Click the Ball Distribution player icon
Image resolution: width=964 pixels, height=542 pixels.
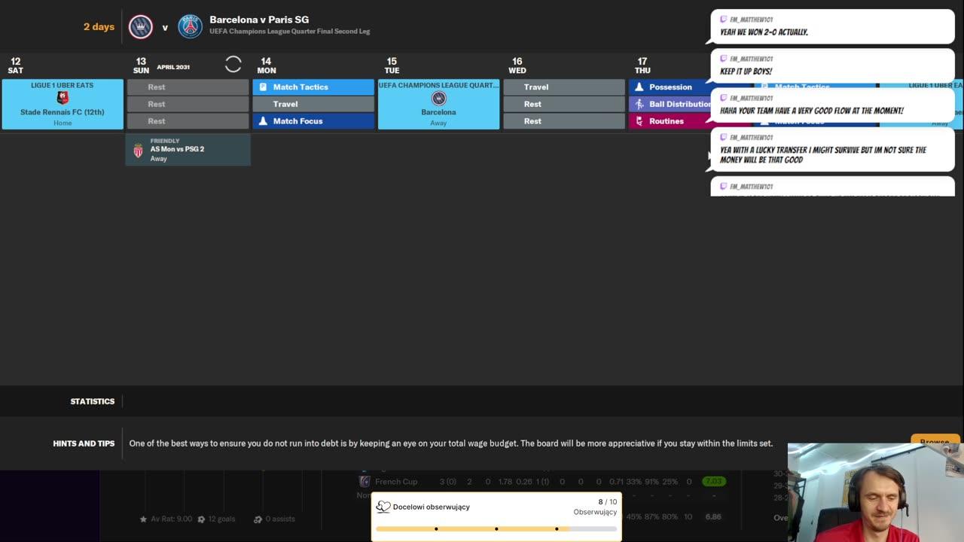[639, 104]
